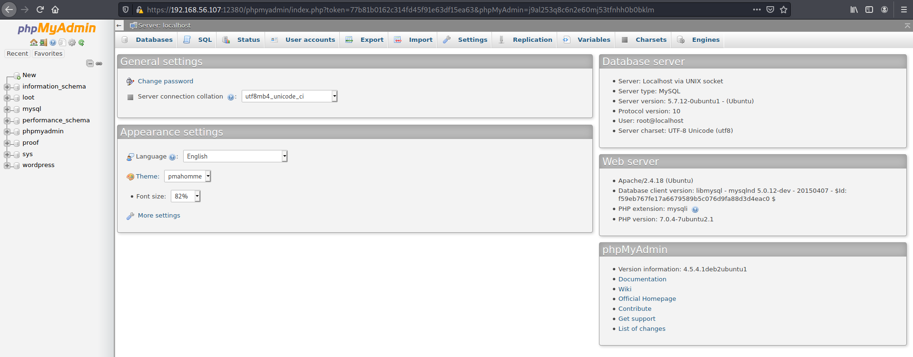Expand the wordpress database tree node

coord(7,166)
